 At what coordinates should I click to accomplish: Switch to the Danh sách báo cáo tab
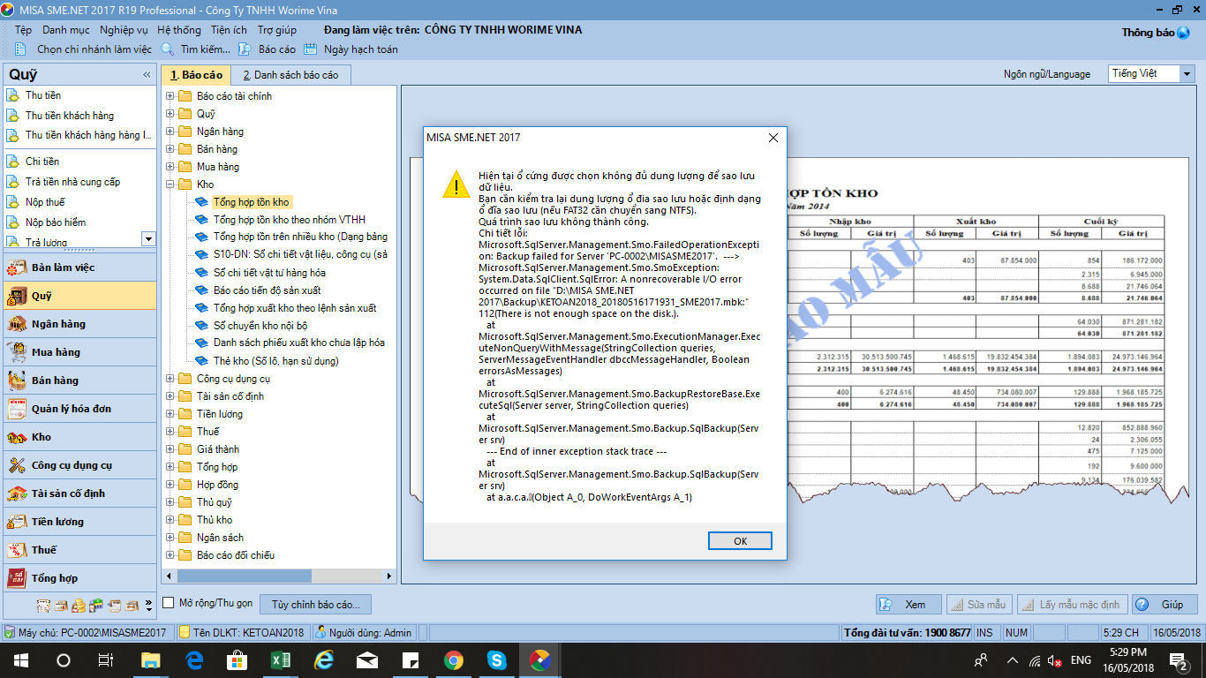click(290, 75)
